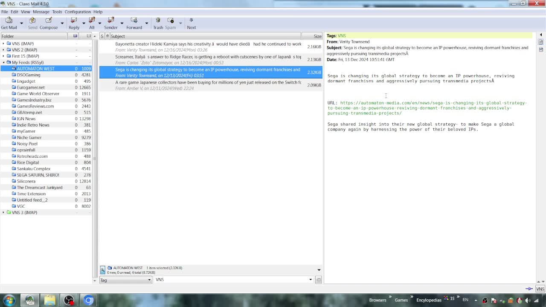The height and width of the screenshot is (307, 546).
Task: Click the status column S header
Action: pyautogui.click(x=102, y=36)
